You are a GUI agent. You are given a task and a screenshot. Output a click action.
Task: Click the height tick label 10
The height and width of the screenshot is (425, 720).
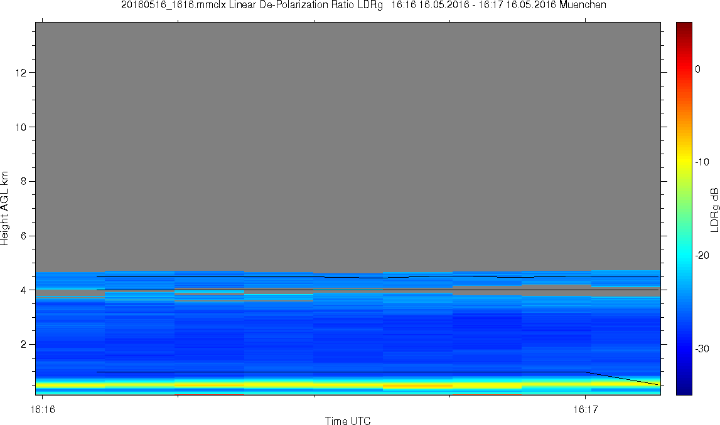(21, 127)
